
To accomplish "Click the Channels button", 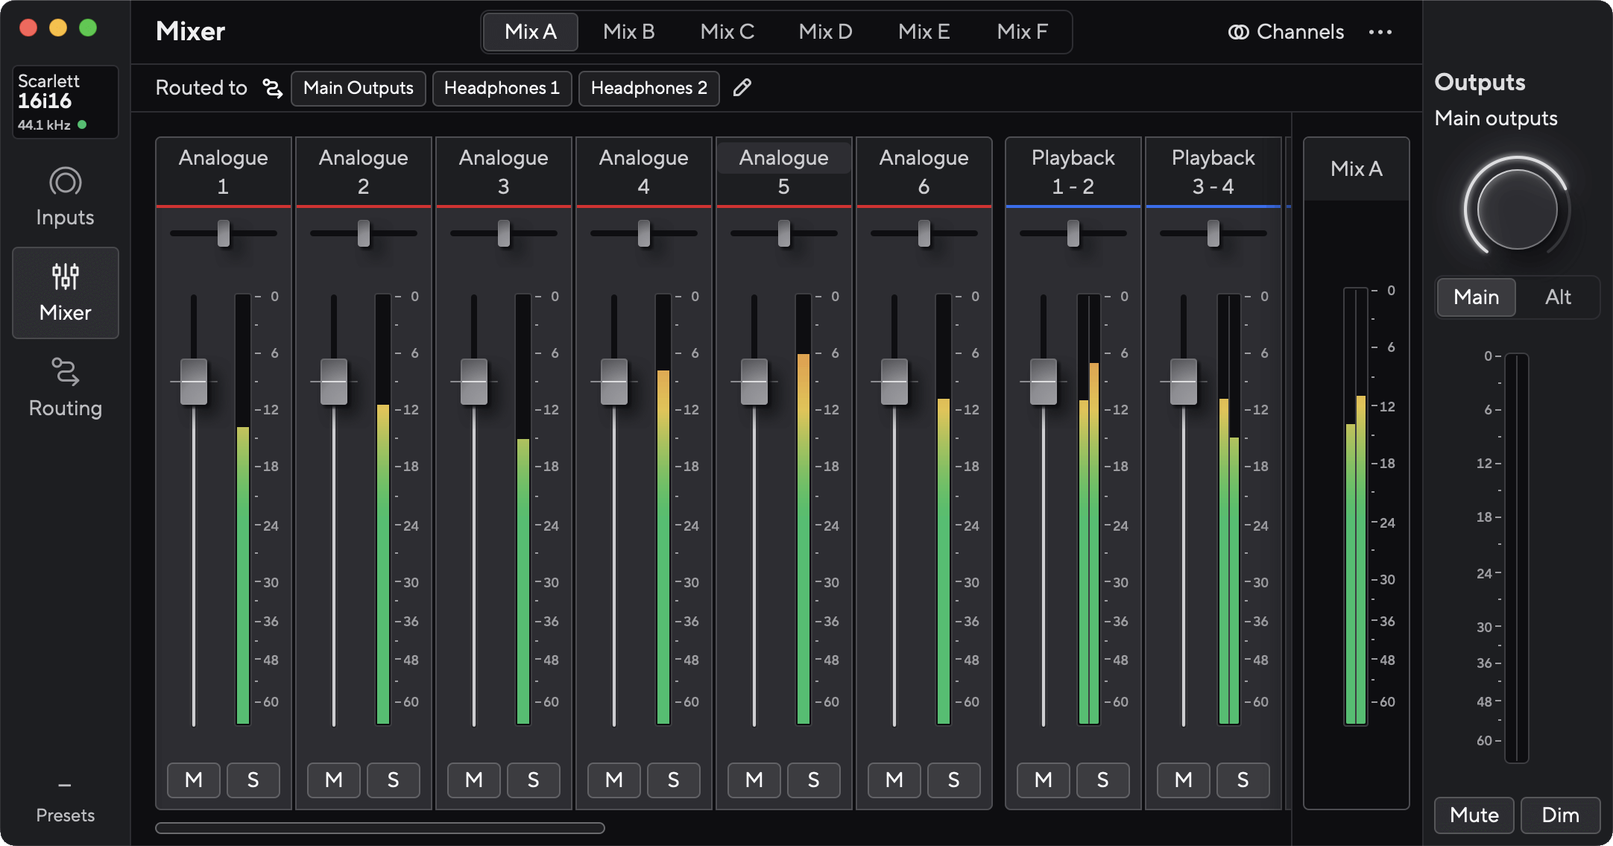I will tap(1287, 32).
